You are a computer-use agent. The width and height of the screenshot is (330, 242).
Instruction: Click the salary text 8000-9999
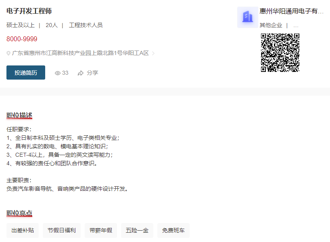click(x=22, y=39)
